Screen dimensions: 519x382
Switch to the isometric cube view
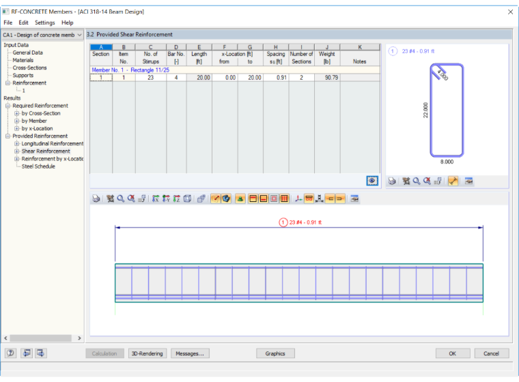(187, 199)
